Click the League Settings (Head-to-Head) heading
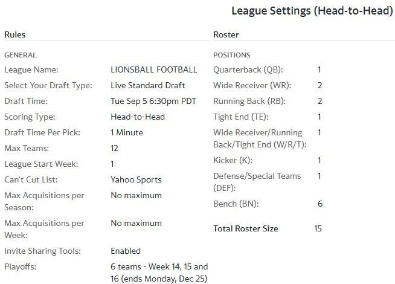This screenshot has width=395, height=284. tap(312, 11)
